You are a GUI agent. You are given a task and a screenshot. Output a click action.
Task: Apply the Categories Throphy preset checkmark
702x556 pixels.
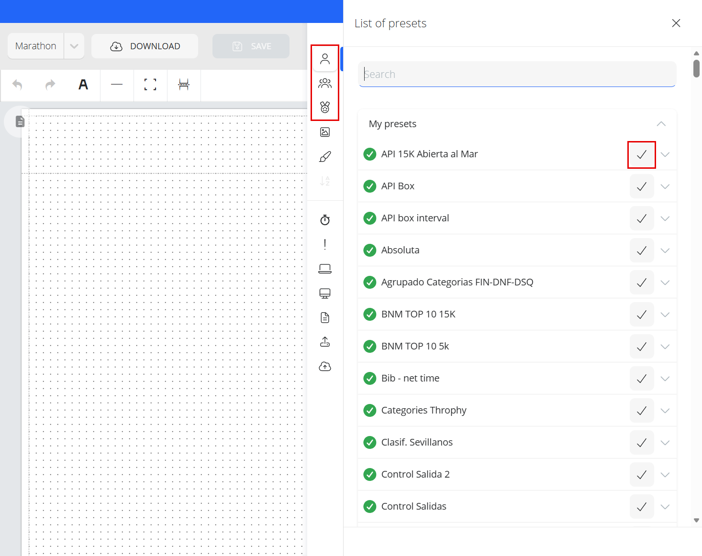642,411
